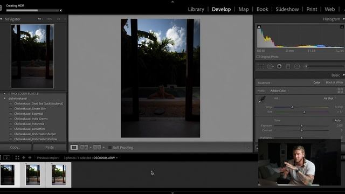
Task: Open Reference view options arrow
Action: 103,147
